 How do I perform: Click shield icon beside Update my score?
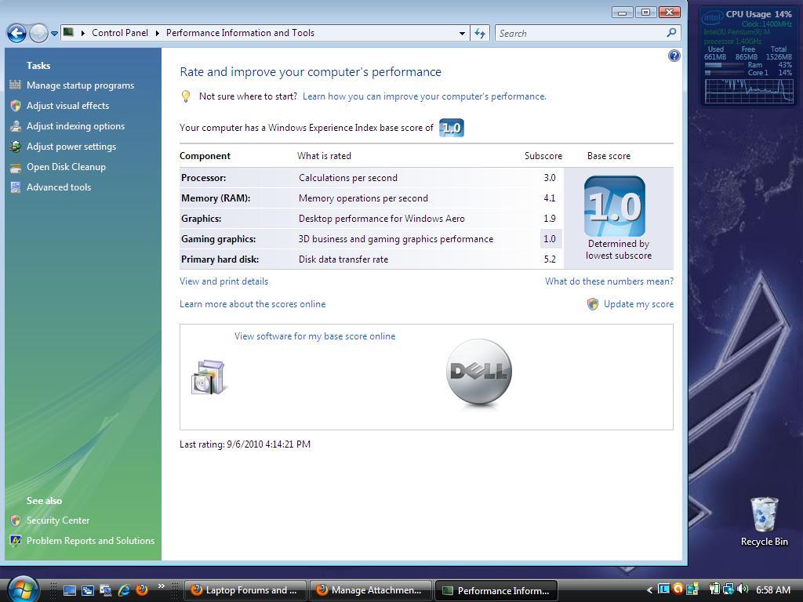click(x=593, y=304)
